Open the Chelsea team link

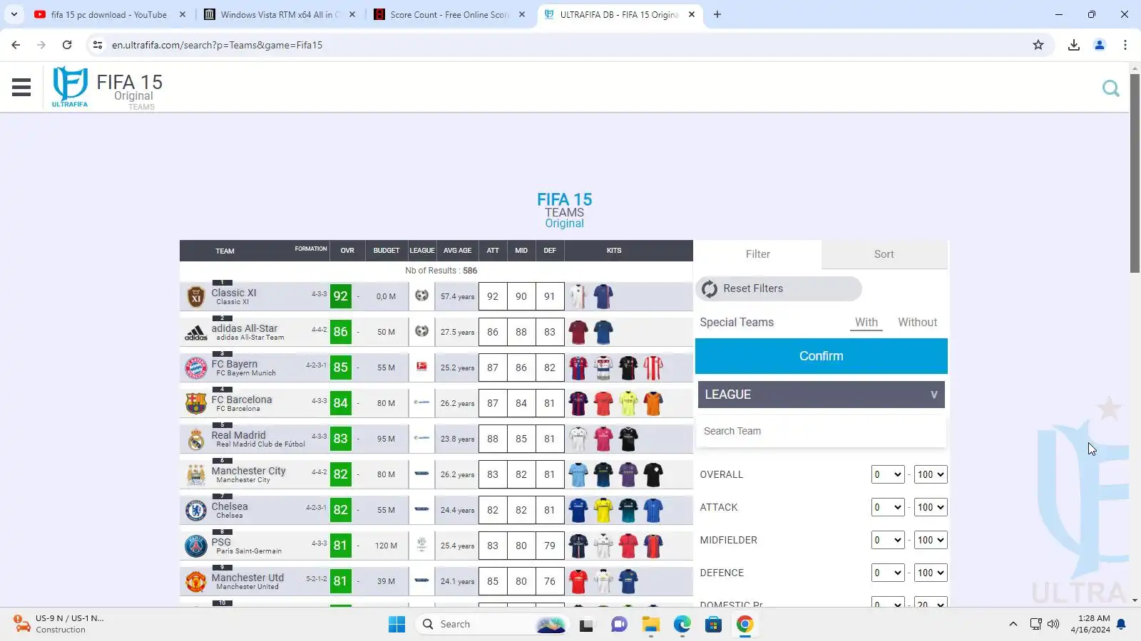pos(230,506)
